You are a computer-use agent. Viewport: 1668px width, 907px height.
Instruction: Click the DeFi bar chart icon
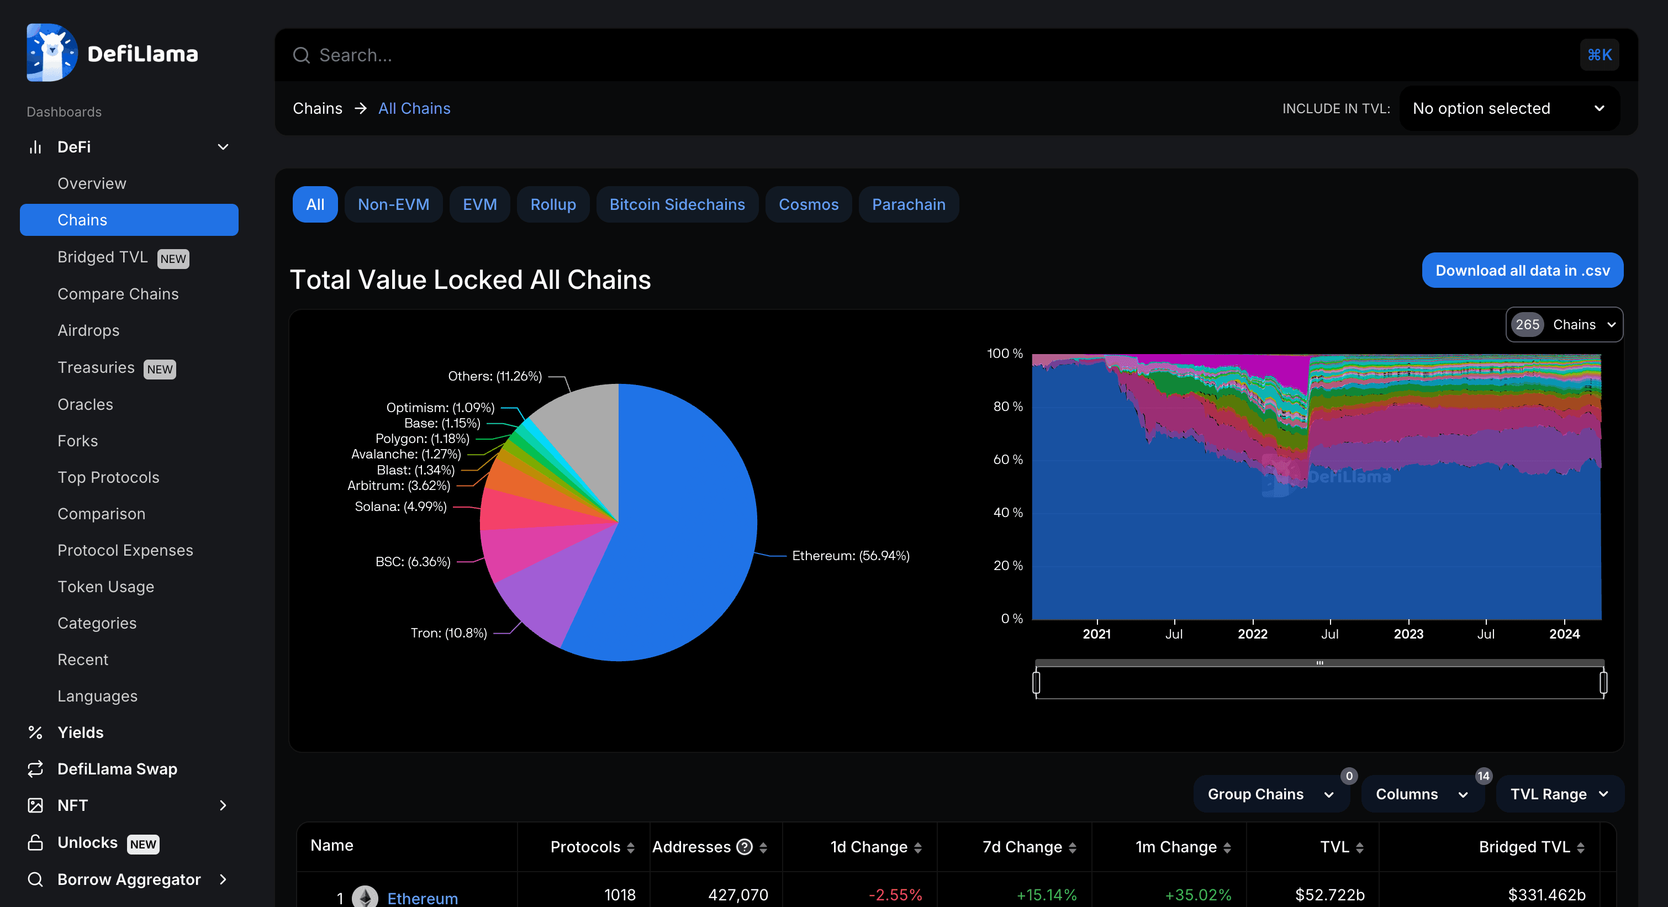point(35,147)
